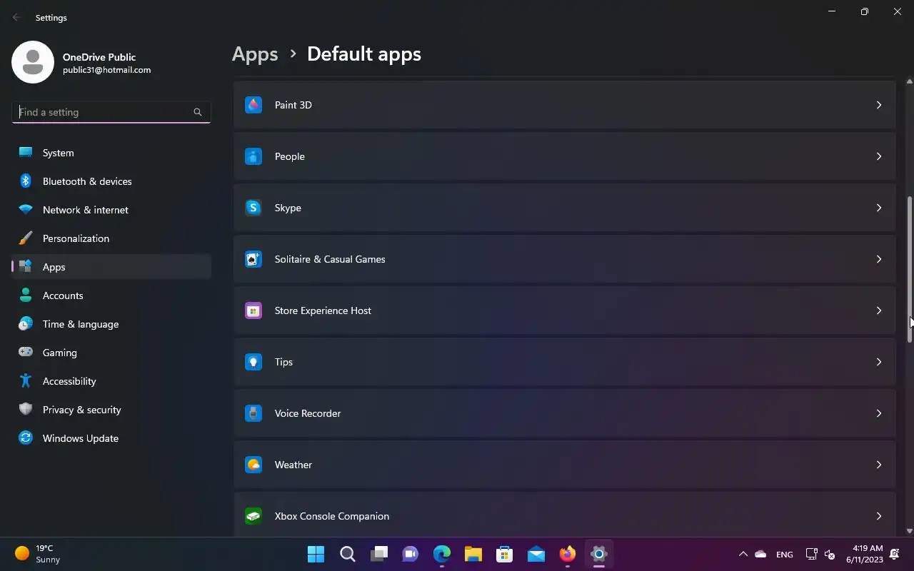Expand Xbox Console Companion chevron

(879, 516)
